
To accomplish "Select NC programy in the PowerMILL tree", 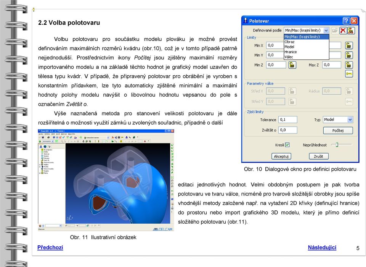I will 48,150.
